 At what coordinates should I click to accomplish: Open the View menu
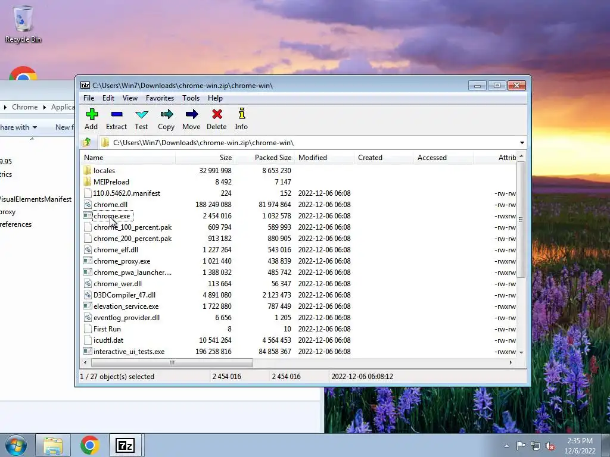click(x=130, y=98)
